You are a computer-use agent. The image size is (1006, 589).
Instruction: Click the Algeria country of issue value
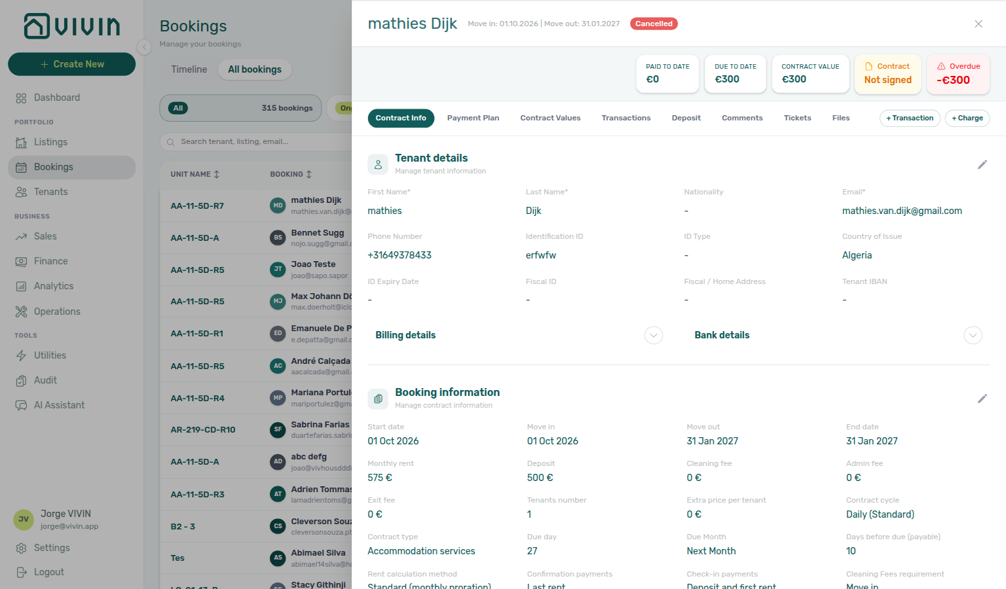(857, 255)
